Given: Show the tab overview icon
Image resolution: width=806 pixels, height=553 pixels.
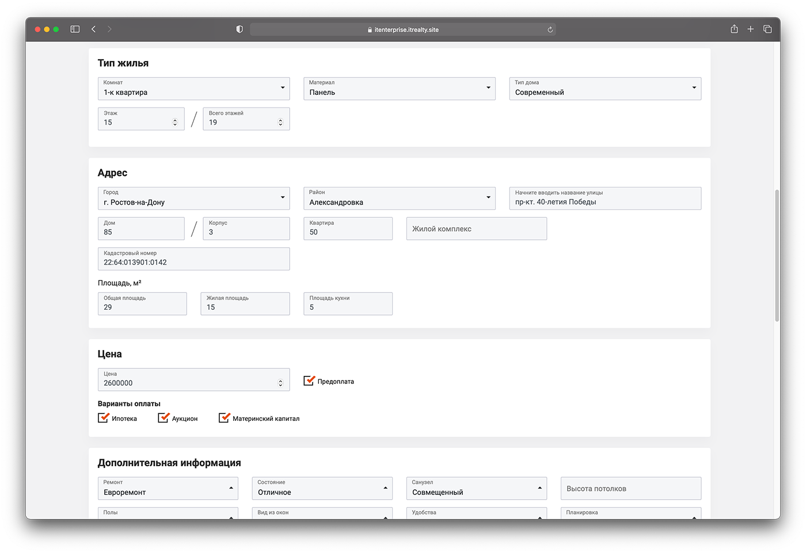Looking at the screenshot, I should pos(767,29).
